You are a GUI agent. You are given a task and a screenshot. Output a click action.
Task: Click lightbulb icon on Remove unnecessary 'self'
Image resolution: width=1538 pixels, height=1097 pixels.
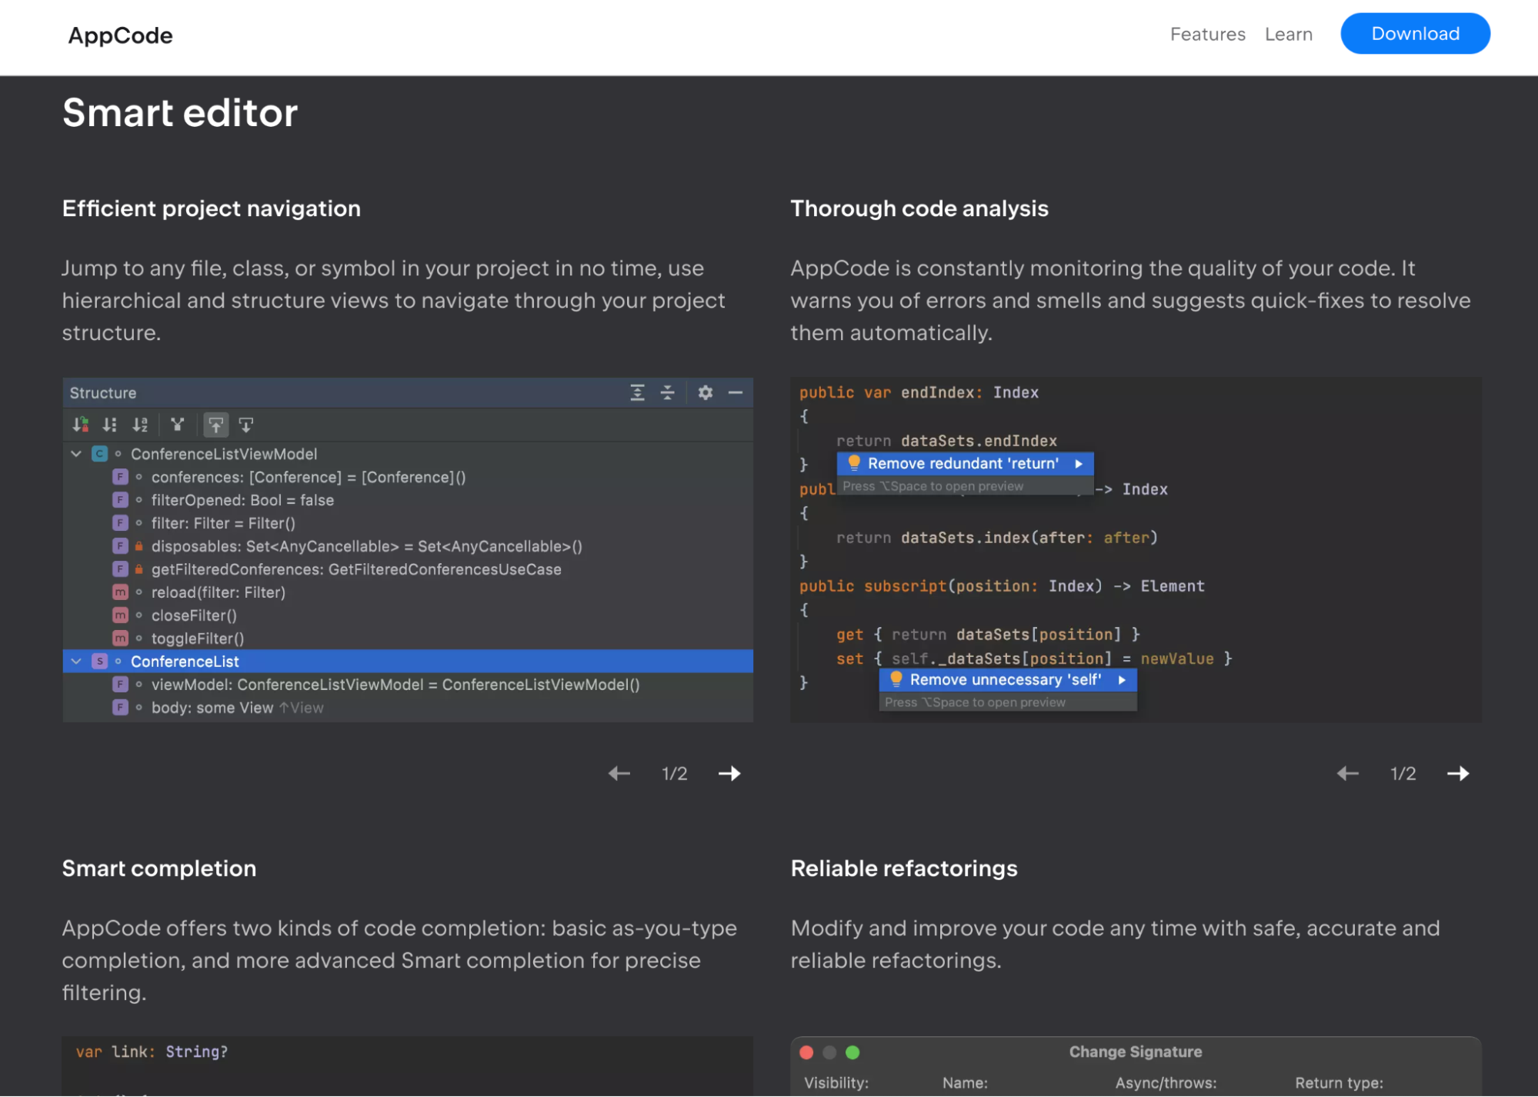pyautogui.click(x=896, y=679)
